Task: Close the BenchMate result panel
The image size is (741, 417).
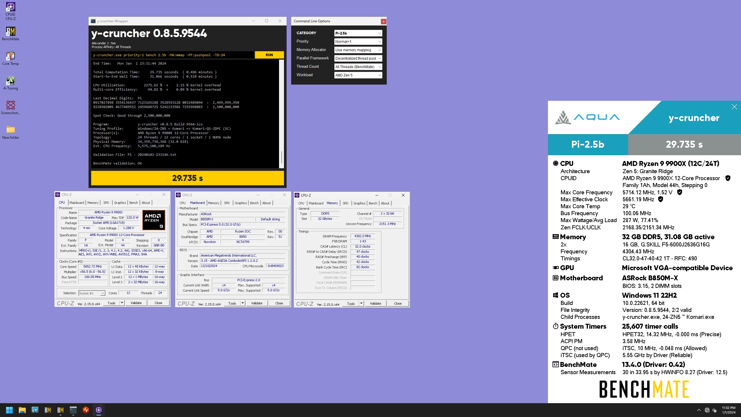Action: [734, 107]
